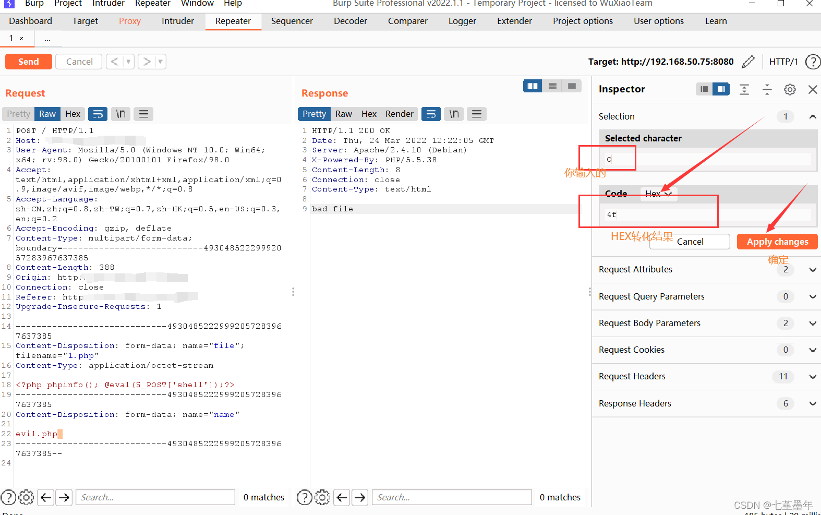Click the HTTP/1 protocol label

point(783,62)
